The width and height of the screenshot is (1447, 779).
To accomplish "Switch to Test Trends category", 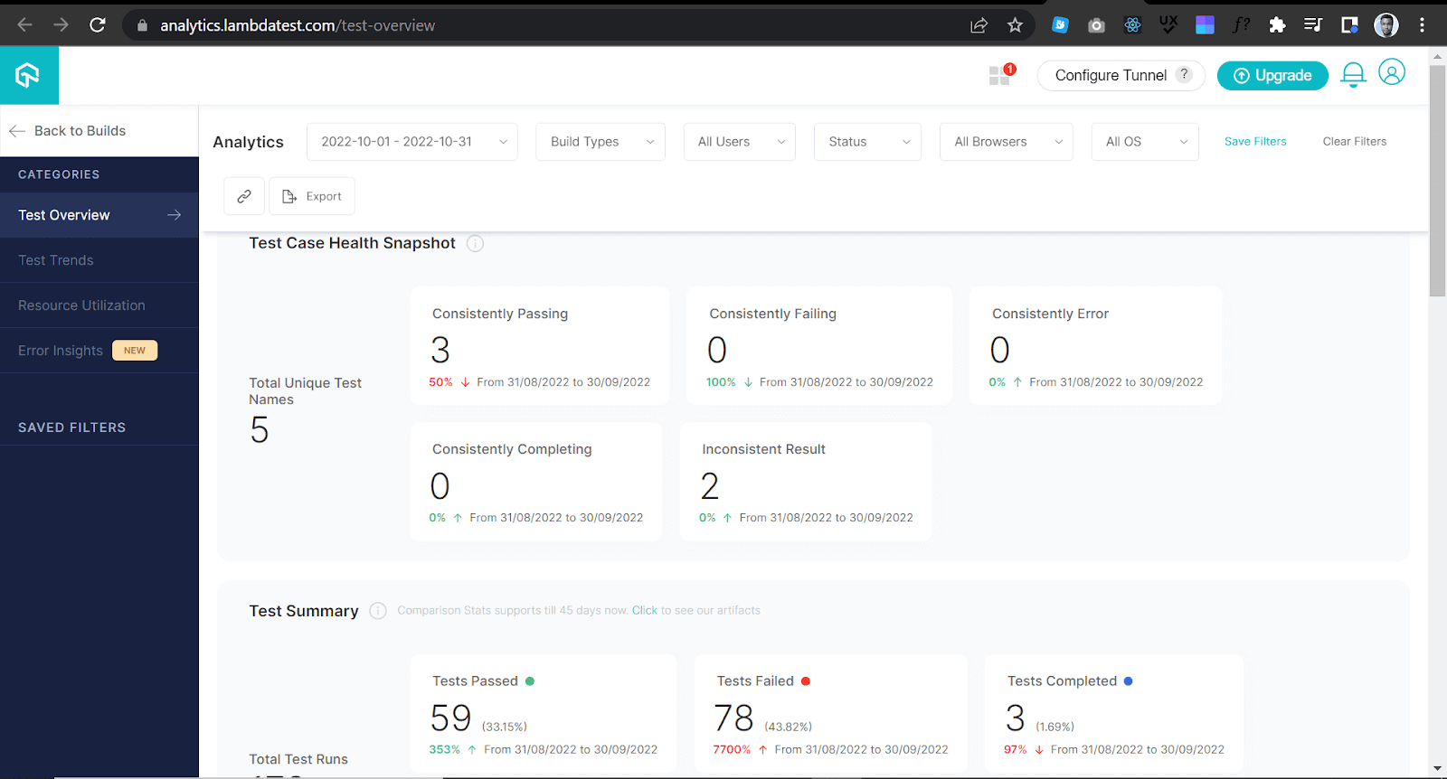I will pyautogui.click(x=56, y=260).
